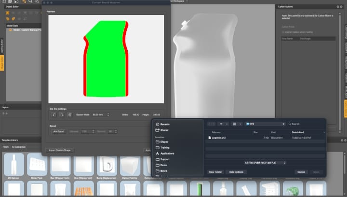Viewport: 347px width, 197px height.
Task: Switch to the Lighting Editor side tab
Action: coord(2,44)
